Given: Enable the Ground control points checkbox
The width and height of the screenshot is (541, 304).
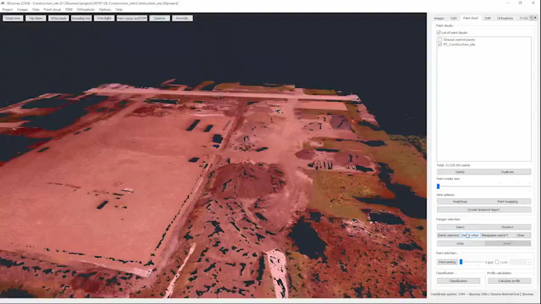Looking at the screenshot, I should pos(440,40).
